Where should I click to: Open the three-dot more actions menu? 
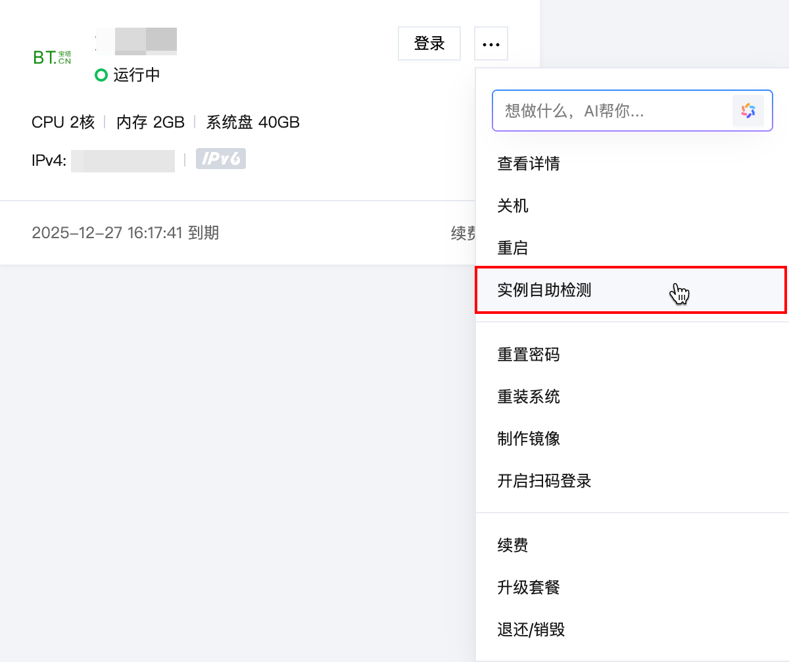coord(490,44)
